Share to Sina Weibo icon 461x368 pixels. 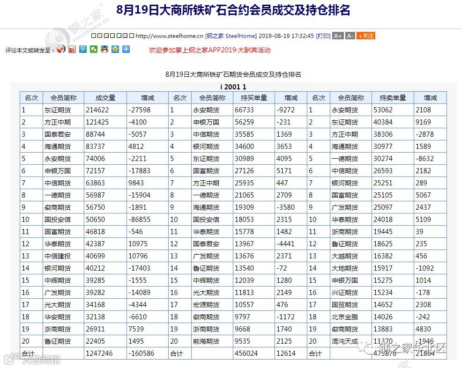[x=72, y=49]
